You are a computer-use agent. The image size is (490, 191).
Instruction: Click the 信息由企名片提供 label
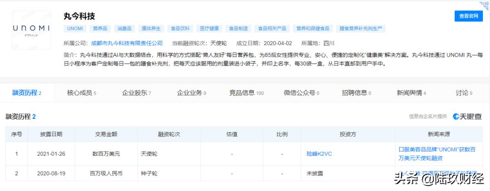(x=428, y=117)
